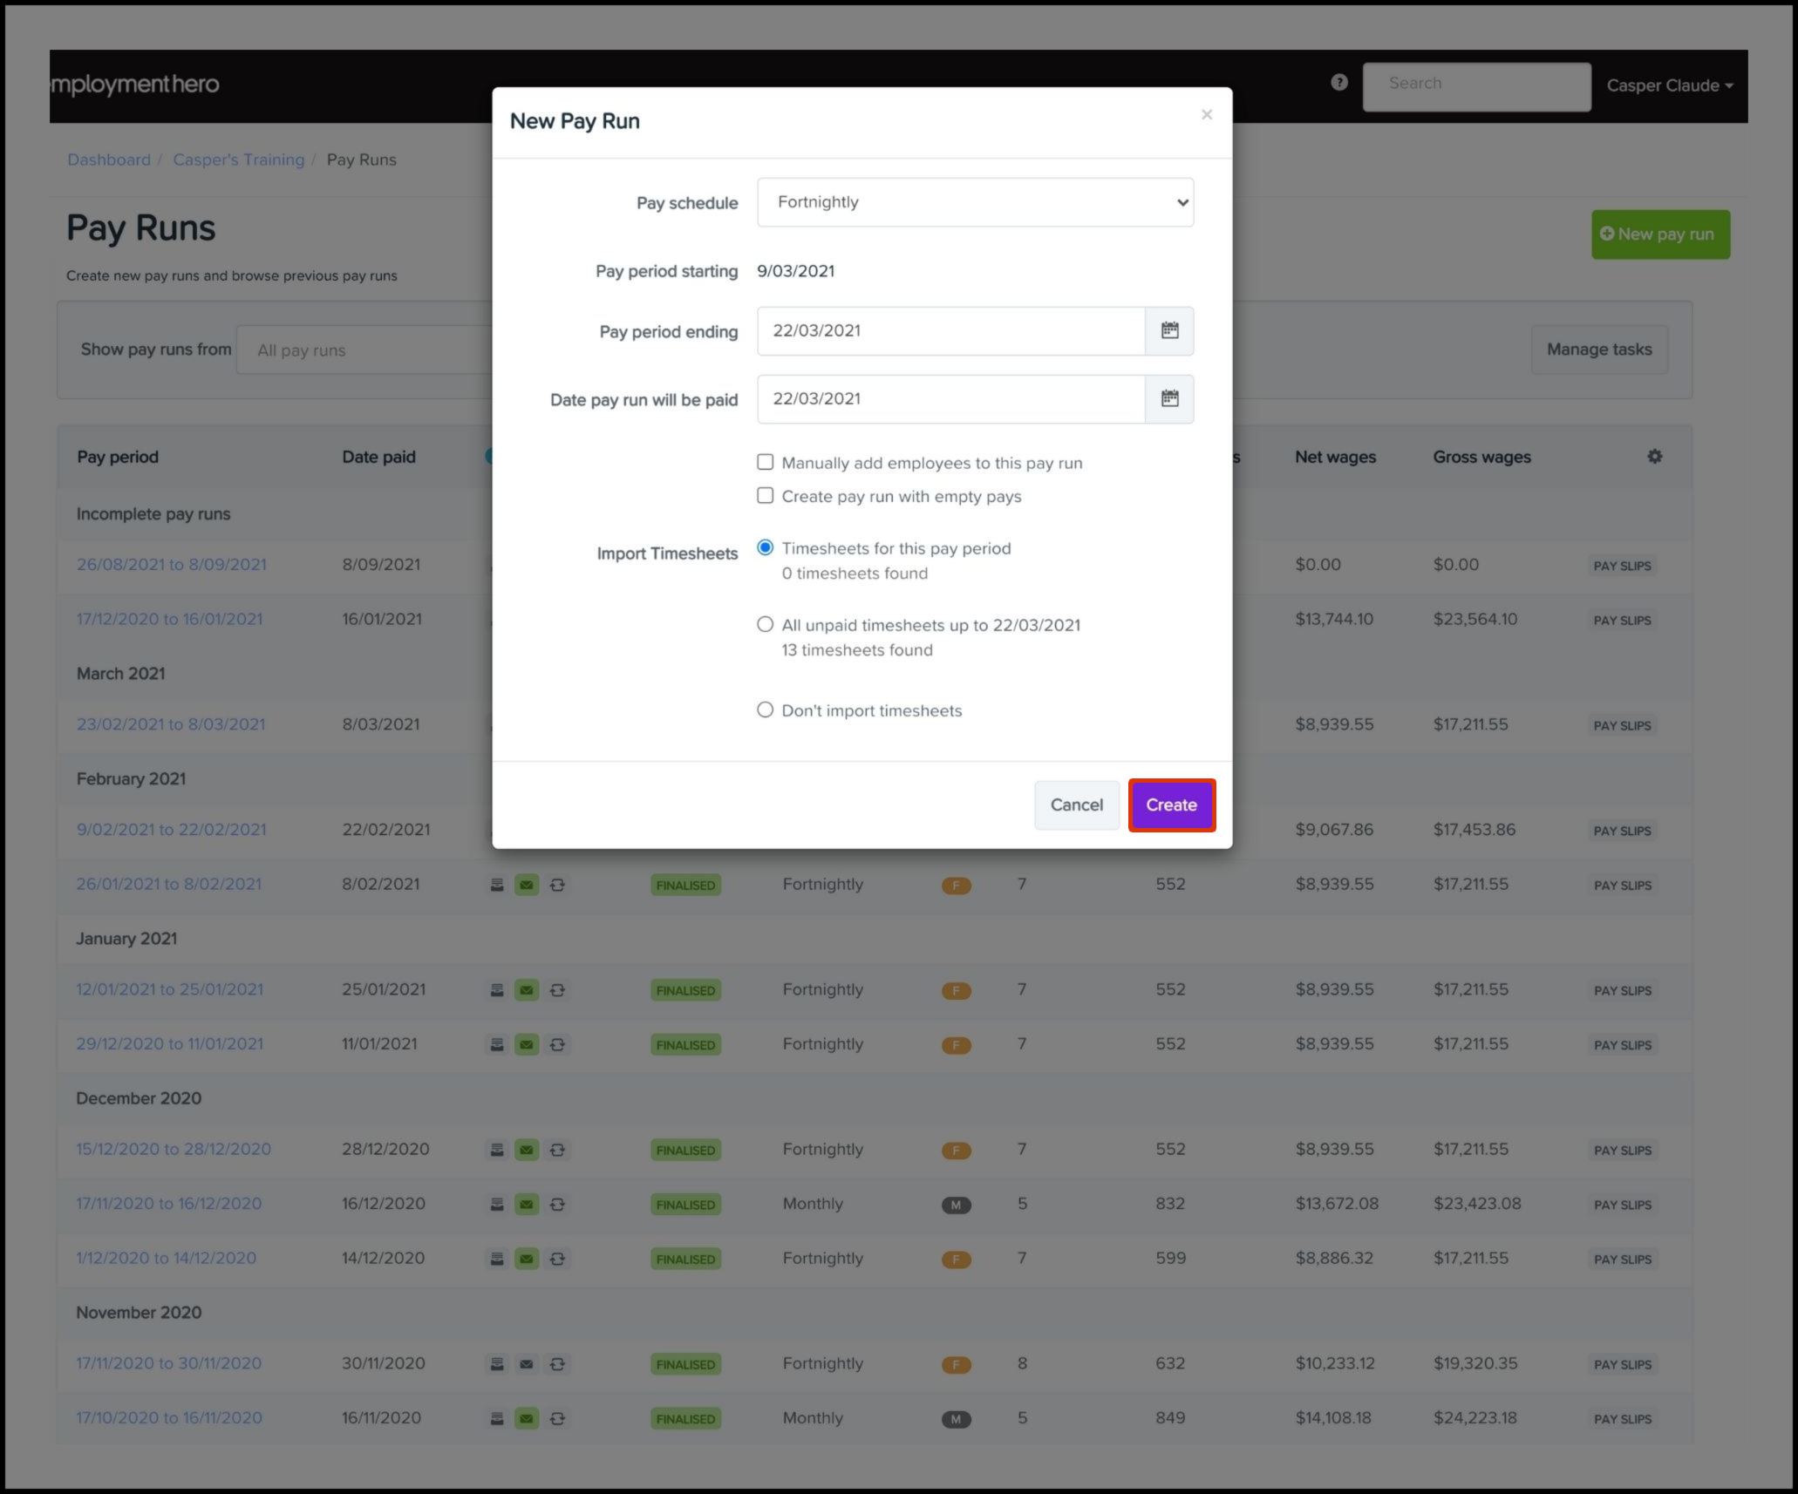Select Don't import timesheets option
The height and width of the screenshot is (1494, 1798).
tap(765, 710)
